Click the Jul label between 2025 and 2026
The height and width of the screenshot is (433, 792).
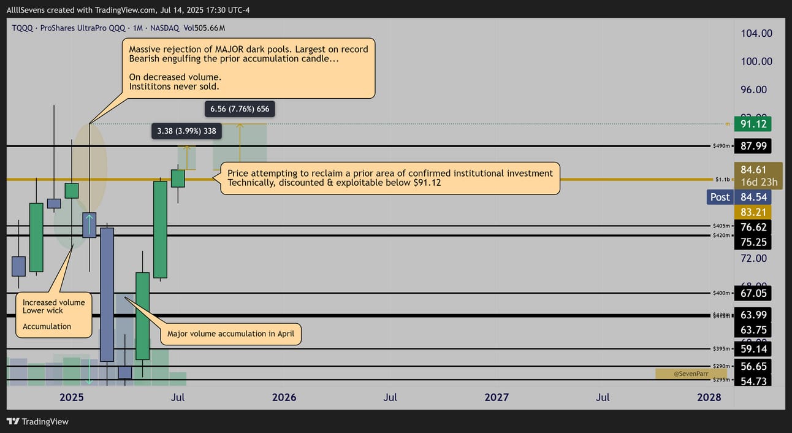point(178,397)
